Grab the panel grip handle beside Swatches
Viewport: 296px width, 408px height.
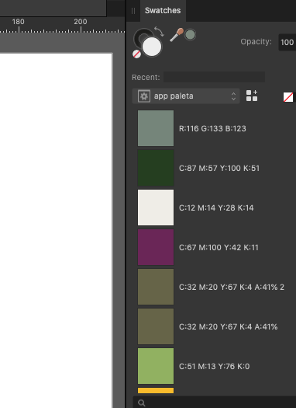pyautogui.click(x=133, y=11)
